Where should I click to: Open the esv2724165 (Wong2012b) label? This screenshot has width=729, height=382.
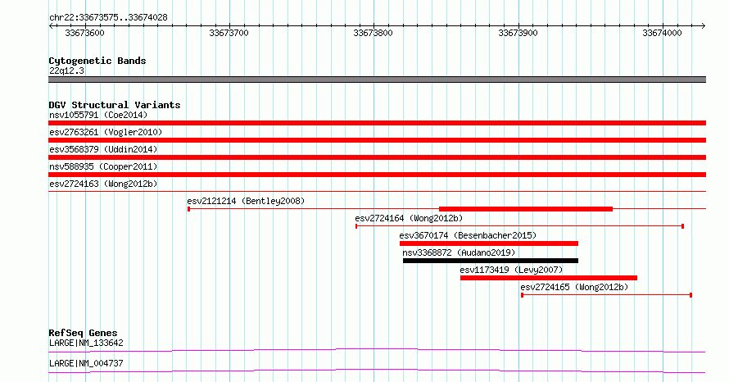click(x=574, y=287)
